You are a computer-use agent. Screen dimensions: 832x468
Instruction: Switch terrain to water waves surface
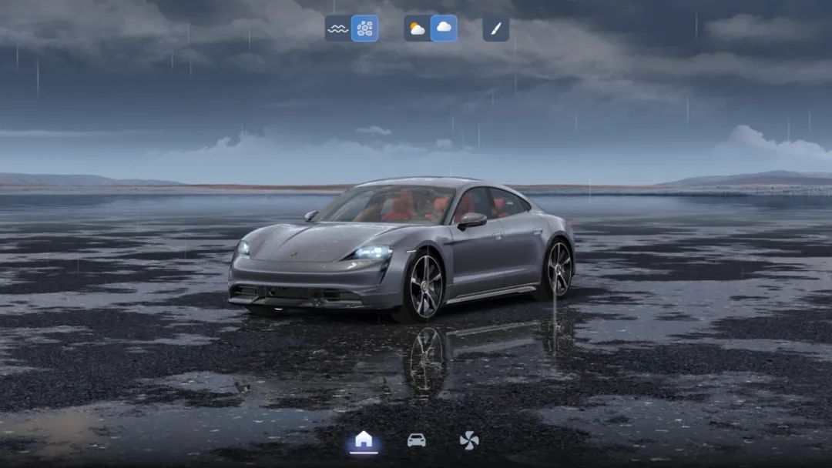[337, 28]
